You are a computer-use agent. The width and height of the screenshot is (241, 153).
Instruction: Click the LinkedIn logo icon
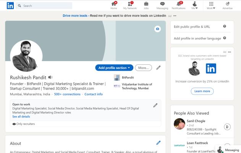(10, 5)
